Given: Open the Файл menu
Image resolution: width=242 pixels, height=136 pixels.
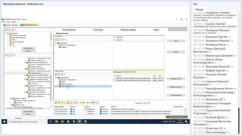Looking at the screenshot, I should pyautogui.click(x=4, y=22).
